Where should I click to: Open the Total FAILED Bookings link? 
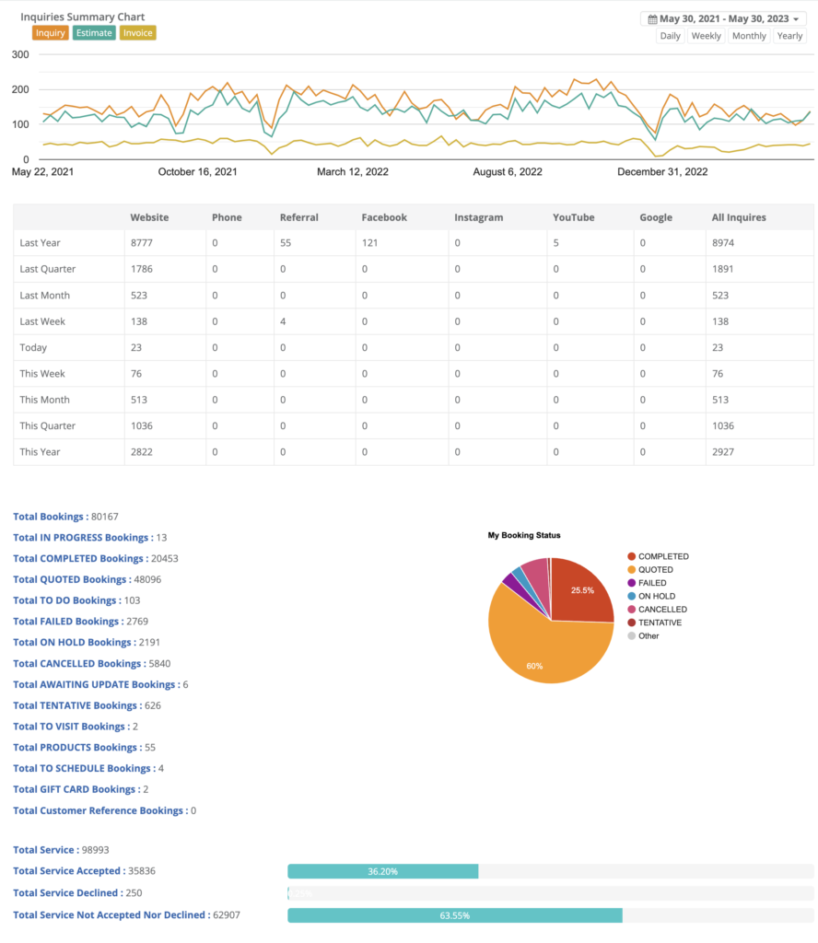(x=66, y=622)
